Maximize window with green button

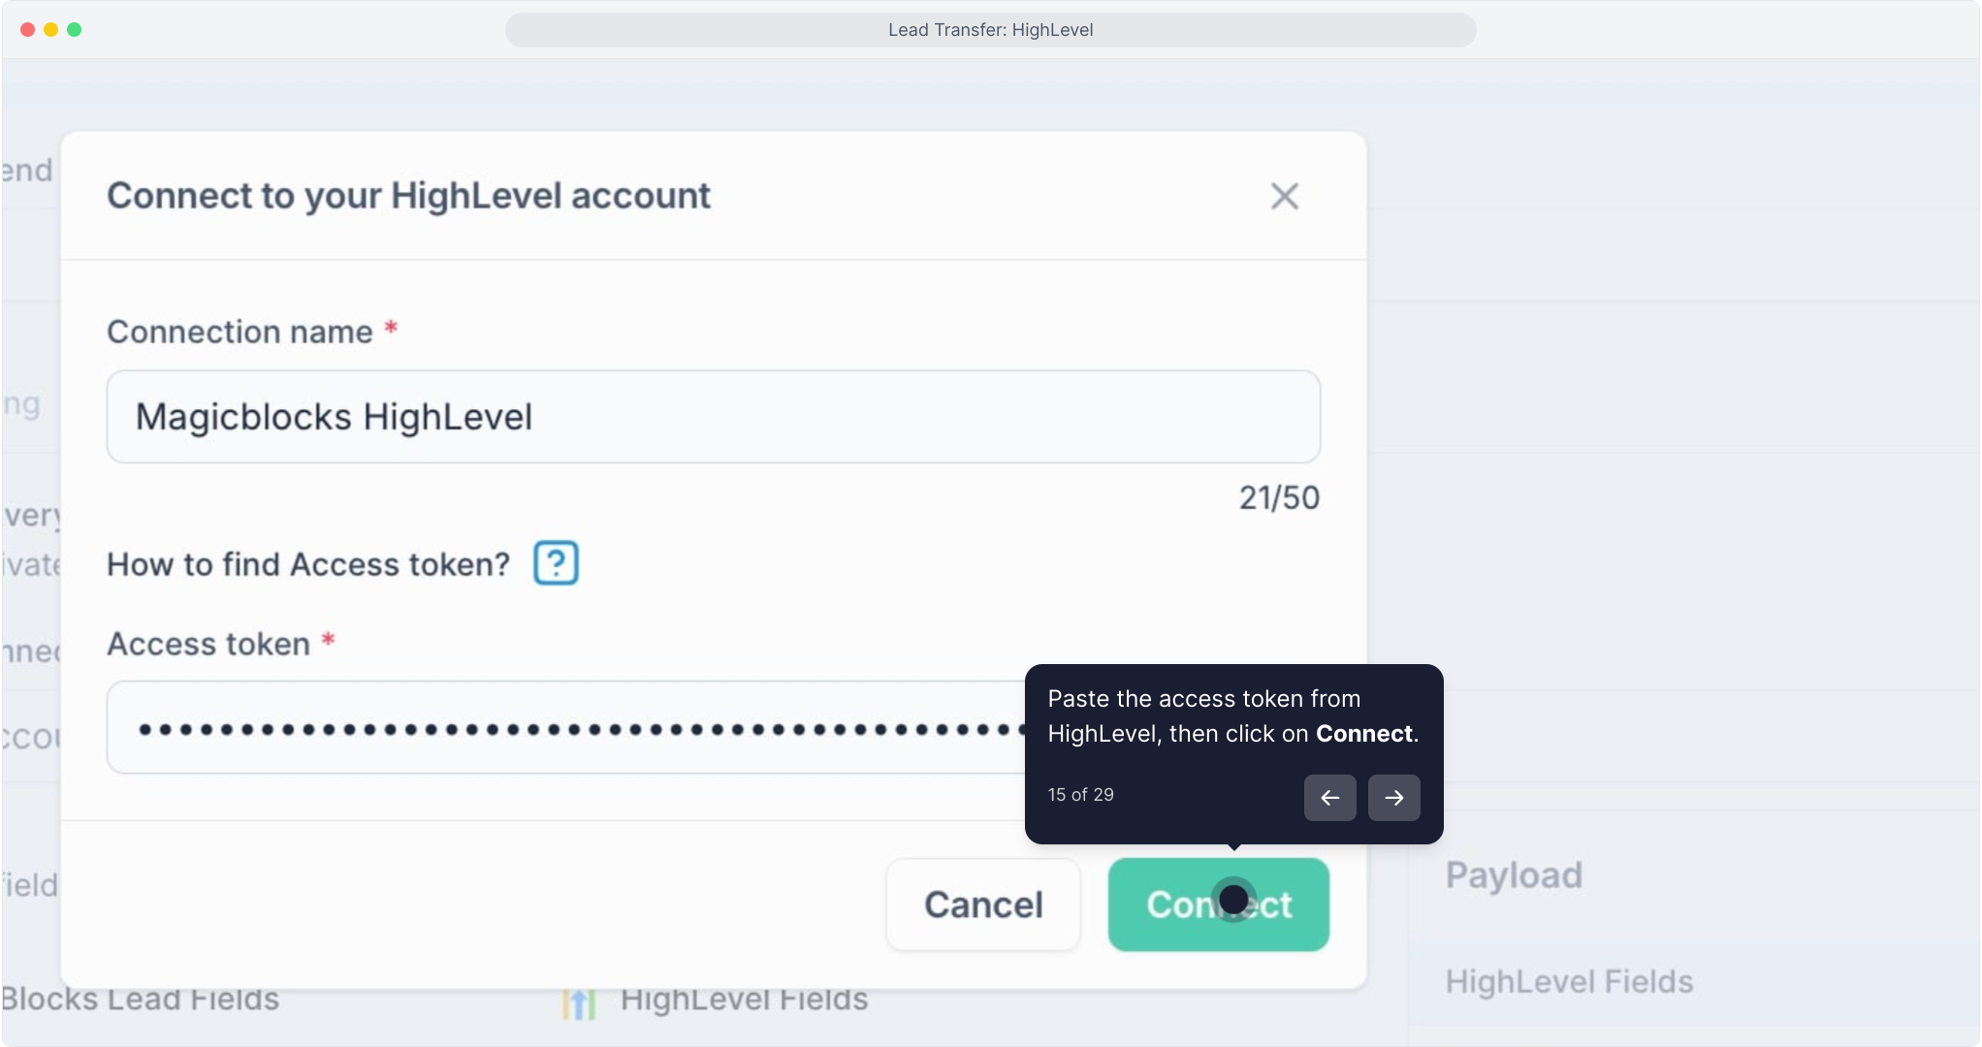pyautogui.click(x=75, y=30)
